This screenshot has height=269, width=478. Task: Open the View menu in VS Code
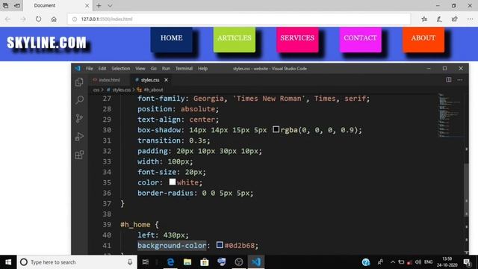[x=140, y=69]
